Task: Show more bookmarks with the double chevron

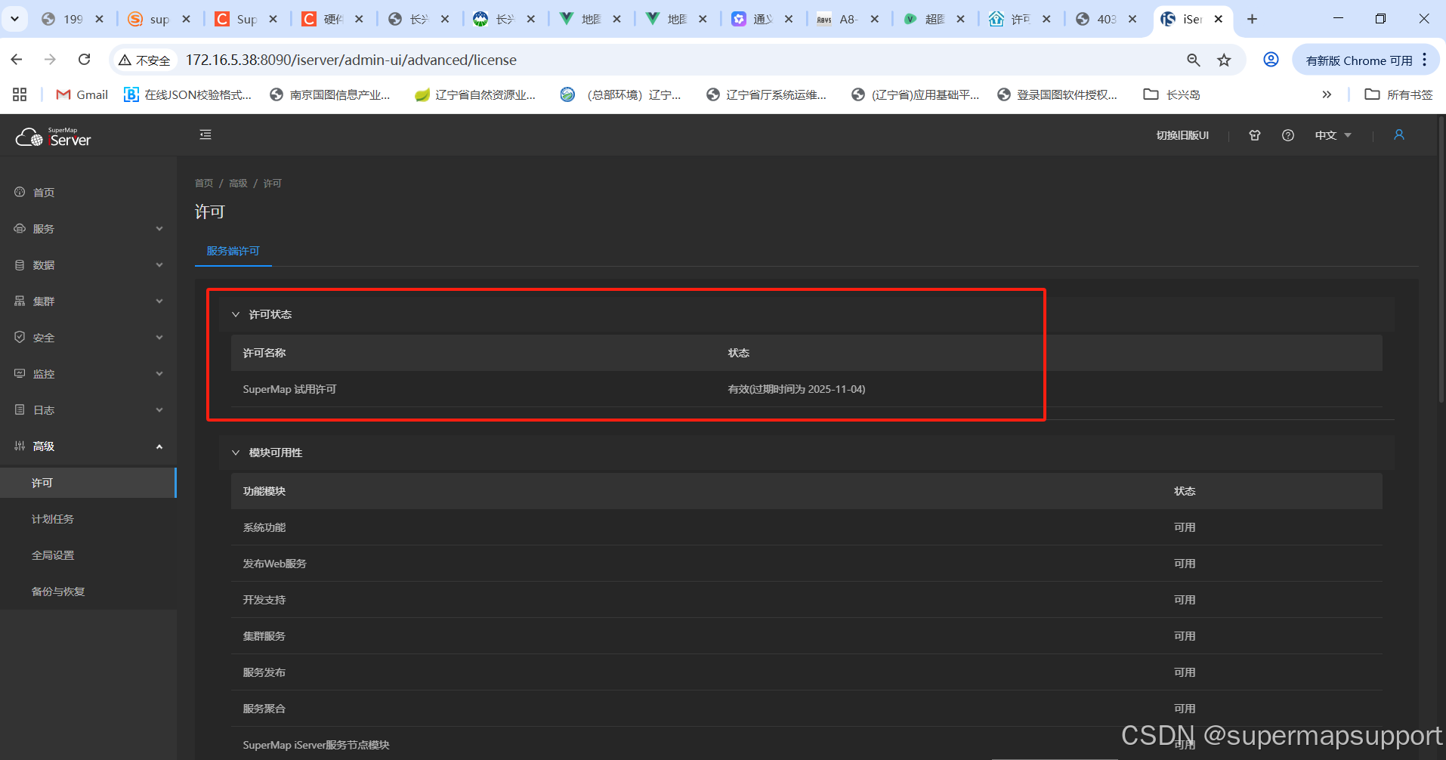Action: [x=1327, y=94]
